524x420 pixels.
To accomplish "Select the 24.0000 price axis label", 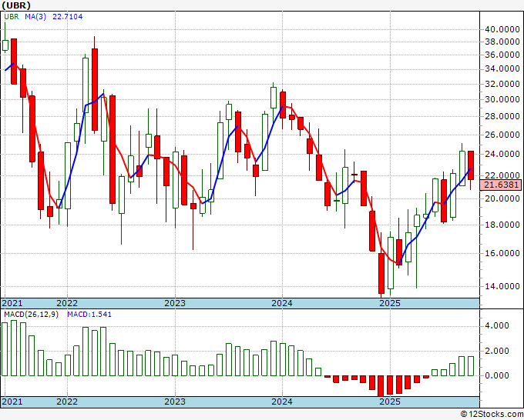I will 502,155.
